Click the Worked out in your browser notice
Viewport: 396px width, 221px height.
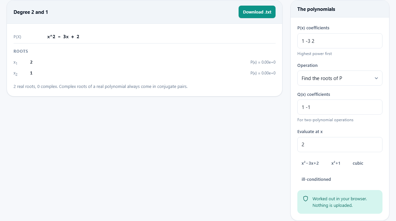340,202
